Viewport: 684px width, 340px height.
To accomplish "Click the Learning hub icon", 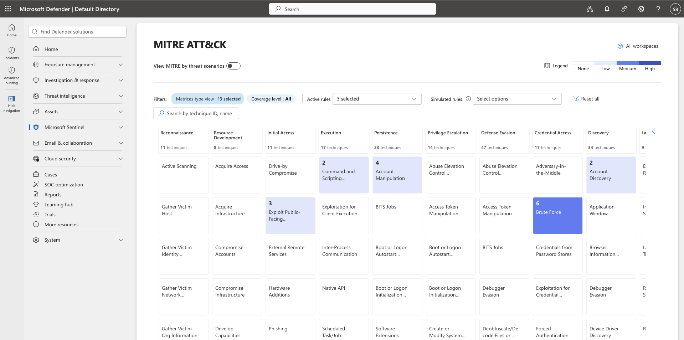I will [x=36, y=205].
